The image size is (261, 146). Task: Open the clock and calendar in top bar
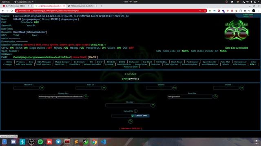[130, 2]
